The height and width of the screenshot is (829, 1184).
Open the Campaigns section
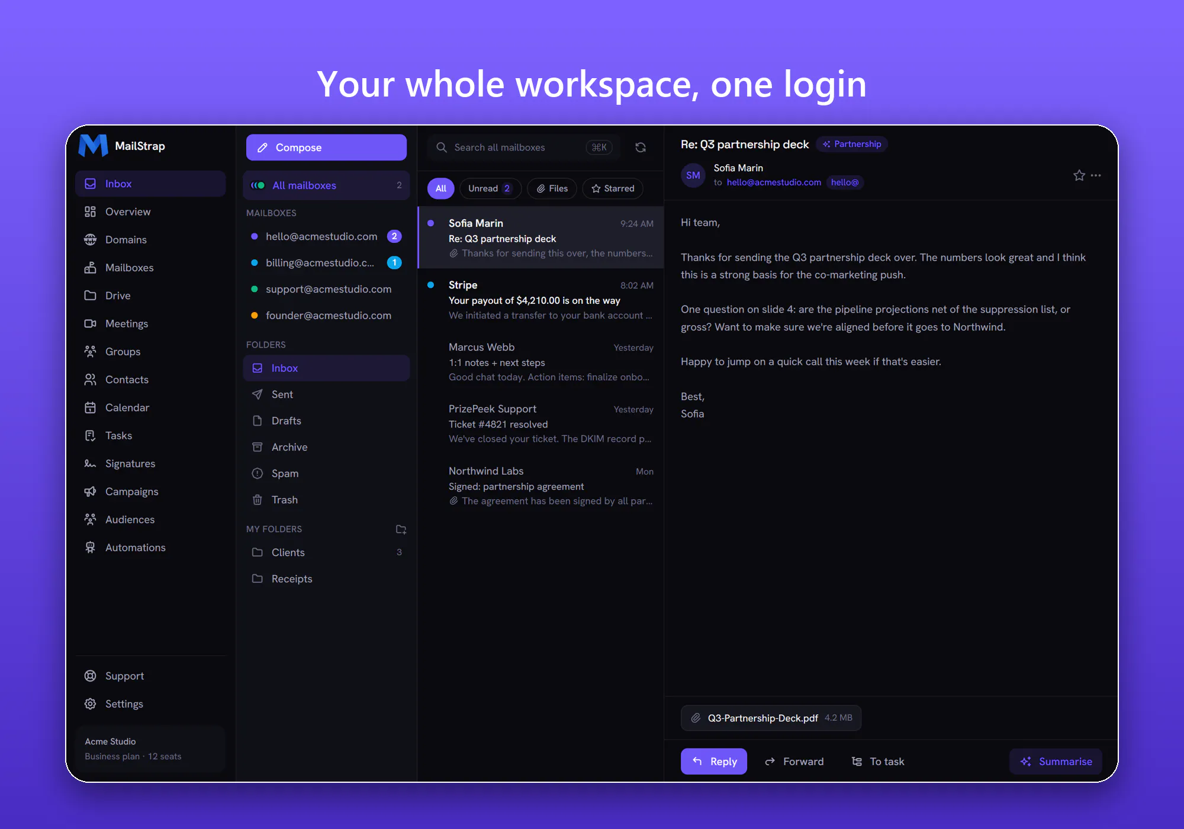(150, 491)
